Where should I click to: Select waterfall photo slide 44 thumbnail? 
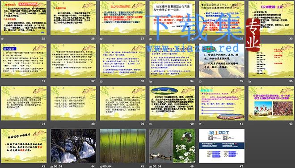(x=73, y=146)
